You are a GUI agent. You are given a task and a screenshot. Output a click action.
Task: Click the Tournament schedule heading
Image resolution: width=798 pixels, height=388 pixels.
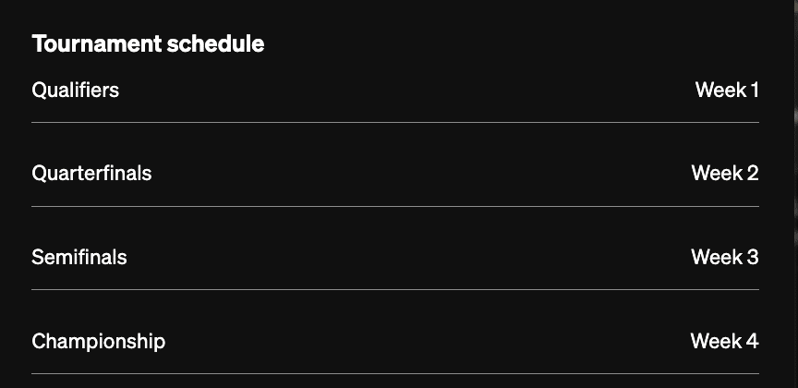click(148, 43)
